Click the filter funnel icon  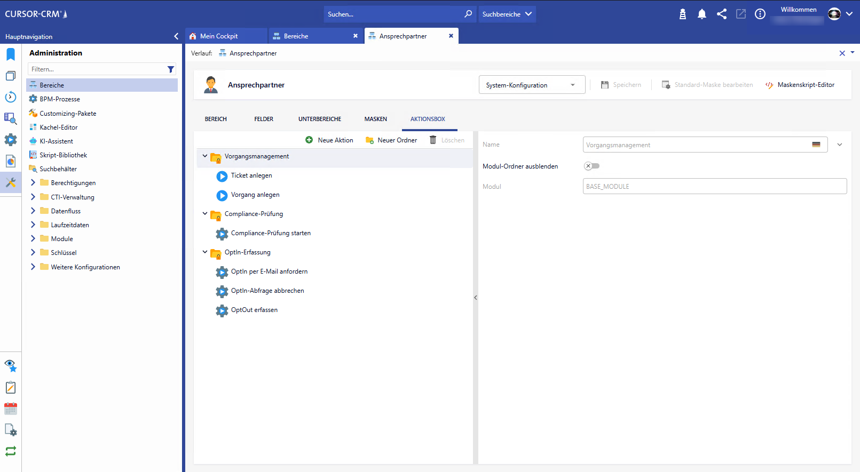171,69
